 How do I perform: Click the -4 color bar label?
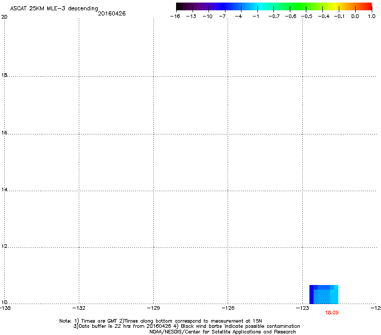coord(238,16)
